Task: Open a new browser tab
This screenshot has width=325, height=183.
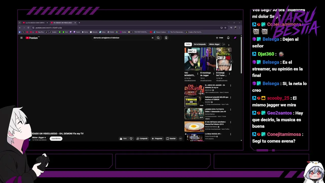Action: 79,23
